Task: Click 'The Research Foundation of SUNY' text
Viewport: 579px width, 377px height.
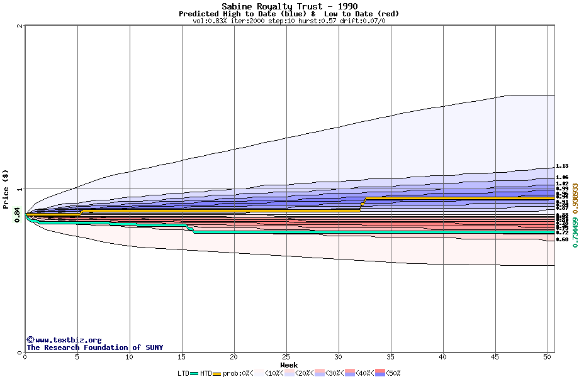Action: pyautogui.click(x=94, y=347)
